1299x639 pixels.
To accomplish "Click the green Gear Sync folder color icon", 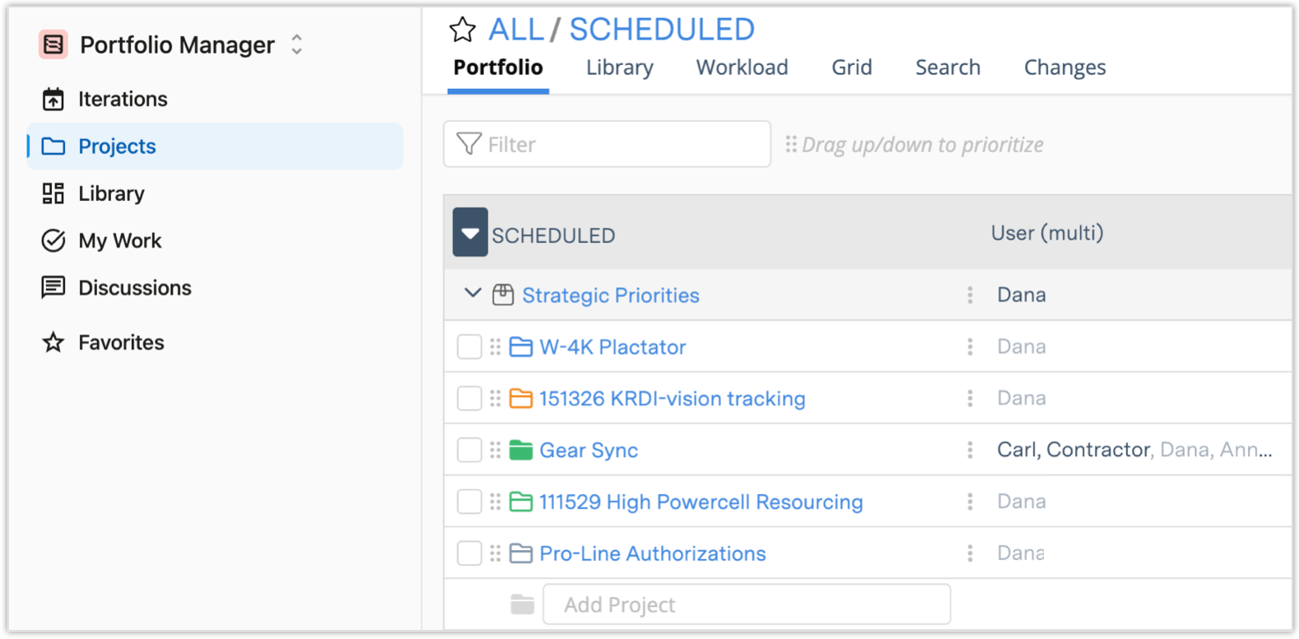I will coord(521,450).
